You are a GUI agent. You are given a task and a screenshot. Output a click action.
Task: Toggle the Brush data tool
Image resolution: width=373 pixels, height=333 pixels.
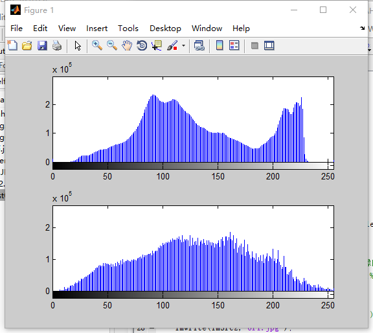tap(172, 45)
